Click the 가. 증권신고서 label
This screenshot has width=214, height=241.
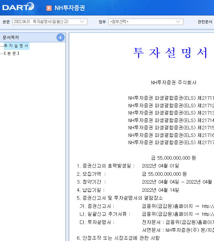coord(97,206)
